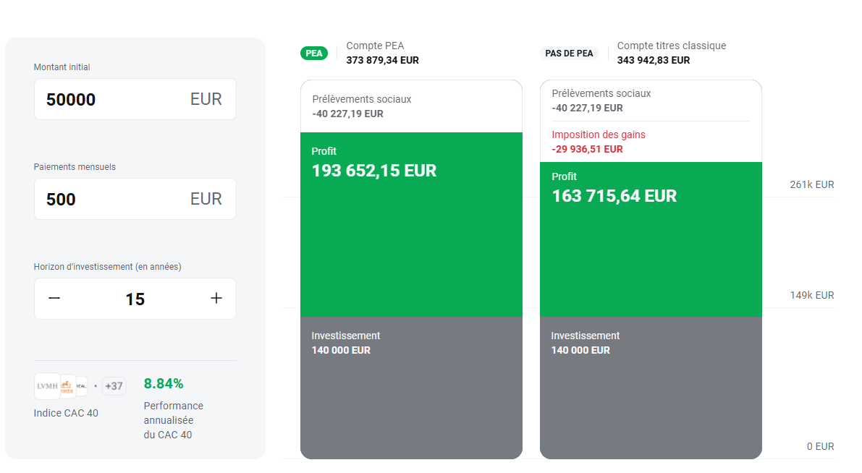Viewport: 862px width, 473px height.
Task: Click the +37 more companies badge
Action: (114, 386)
